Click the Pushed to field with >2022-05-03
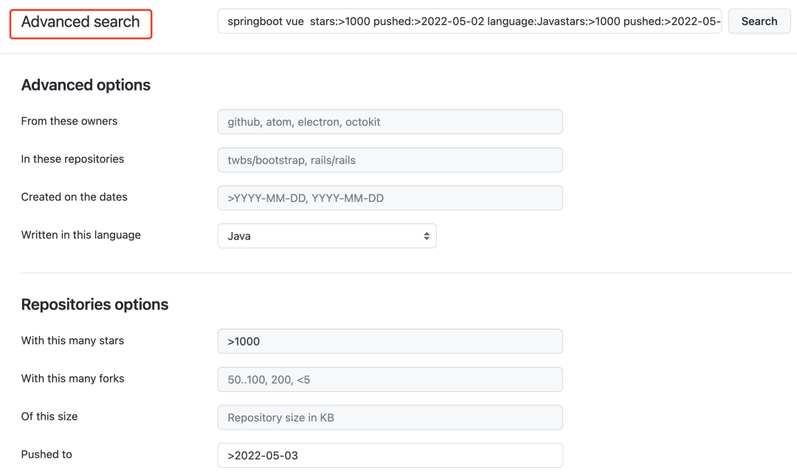 pyautogui.click(x=390, y=455)
